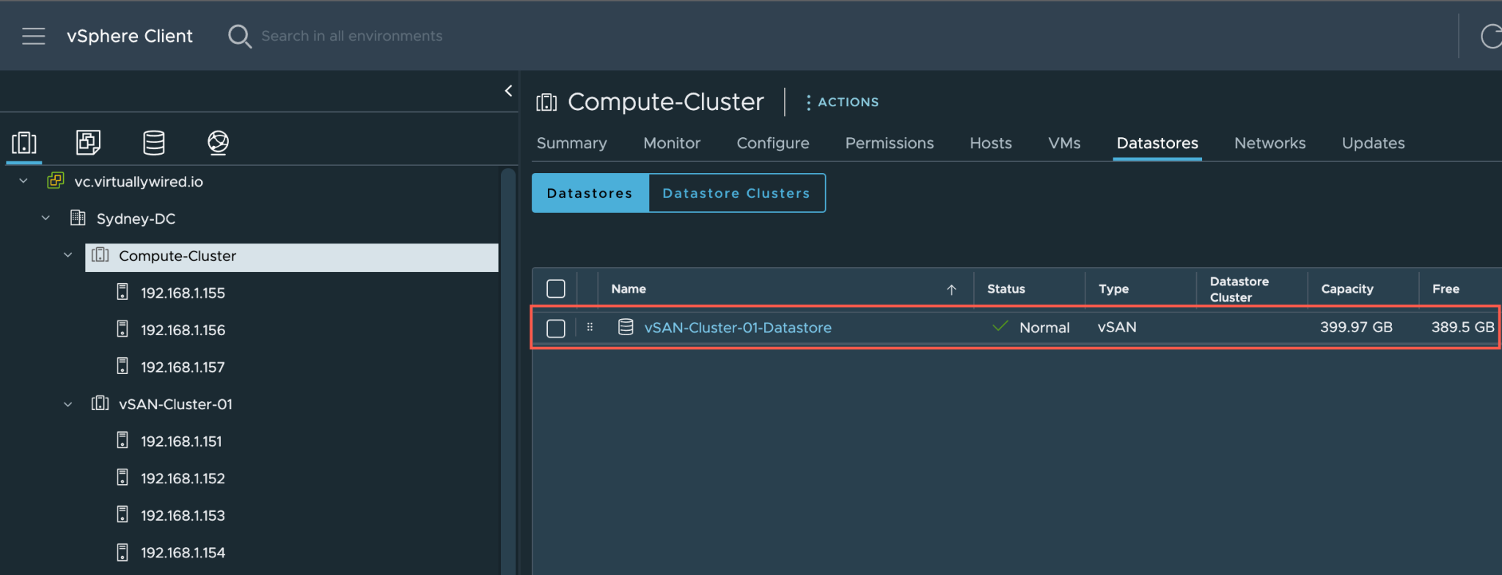
Task: Open the Configure tab
Action: click(x=773, y=143)
